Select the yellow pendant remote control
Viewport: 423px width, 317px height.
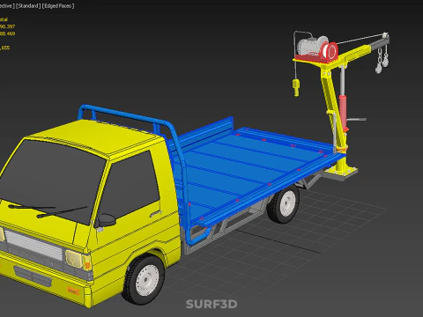[x=296, y=87]
